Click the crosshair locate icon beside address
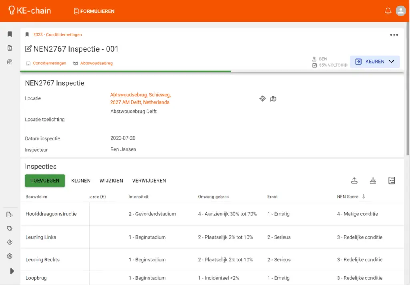This screenshot has width=410, height=285. pyautogui.click(x=263, y=98)
